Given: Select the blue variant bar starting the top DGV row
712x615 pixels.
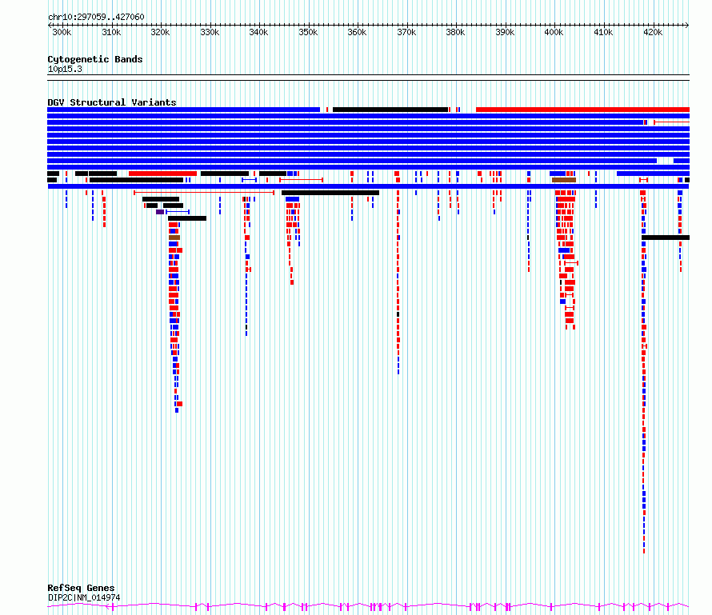Looking at the screenshot, I should point(183,110).
